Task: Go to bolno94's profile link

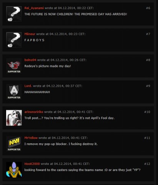Action: [30, 60]
